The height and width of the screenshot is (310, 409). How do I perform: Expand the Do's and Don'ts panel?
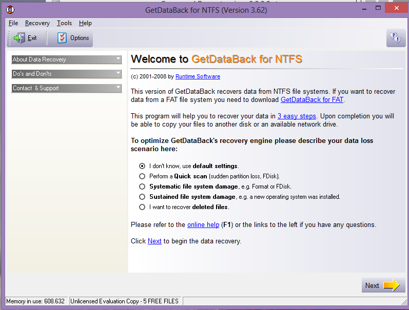point(67,74)
